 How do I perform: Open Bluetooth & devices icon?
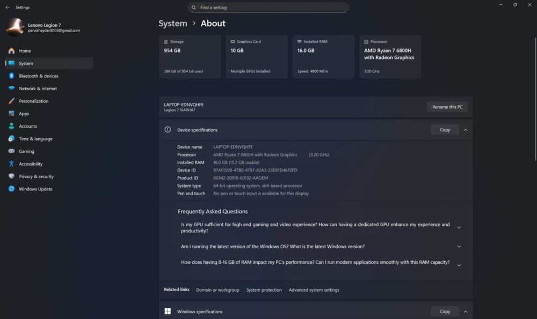click(x=11, y=76)
